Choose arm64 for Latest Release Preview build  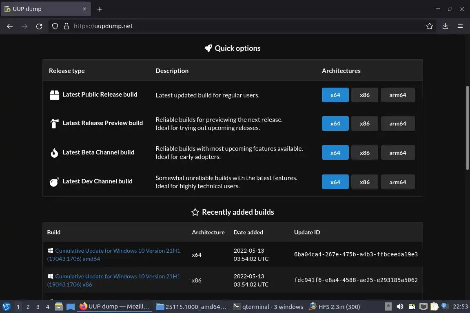(x=398, y=123)
